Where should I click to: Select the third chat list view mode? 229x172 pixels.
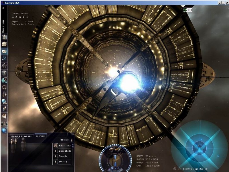[x=68, y=140]
